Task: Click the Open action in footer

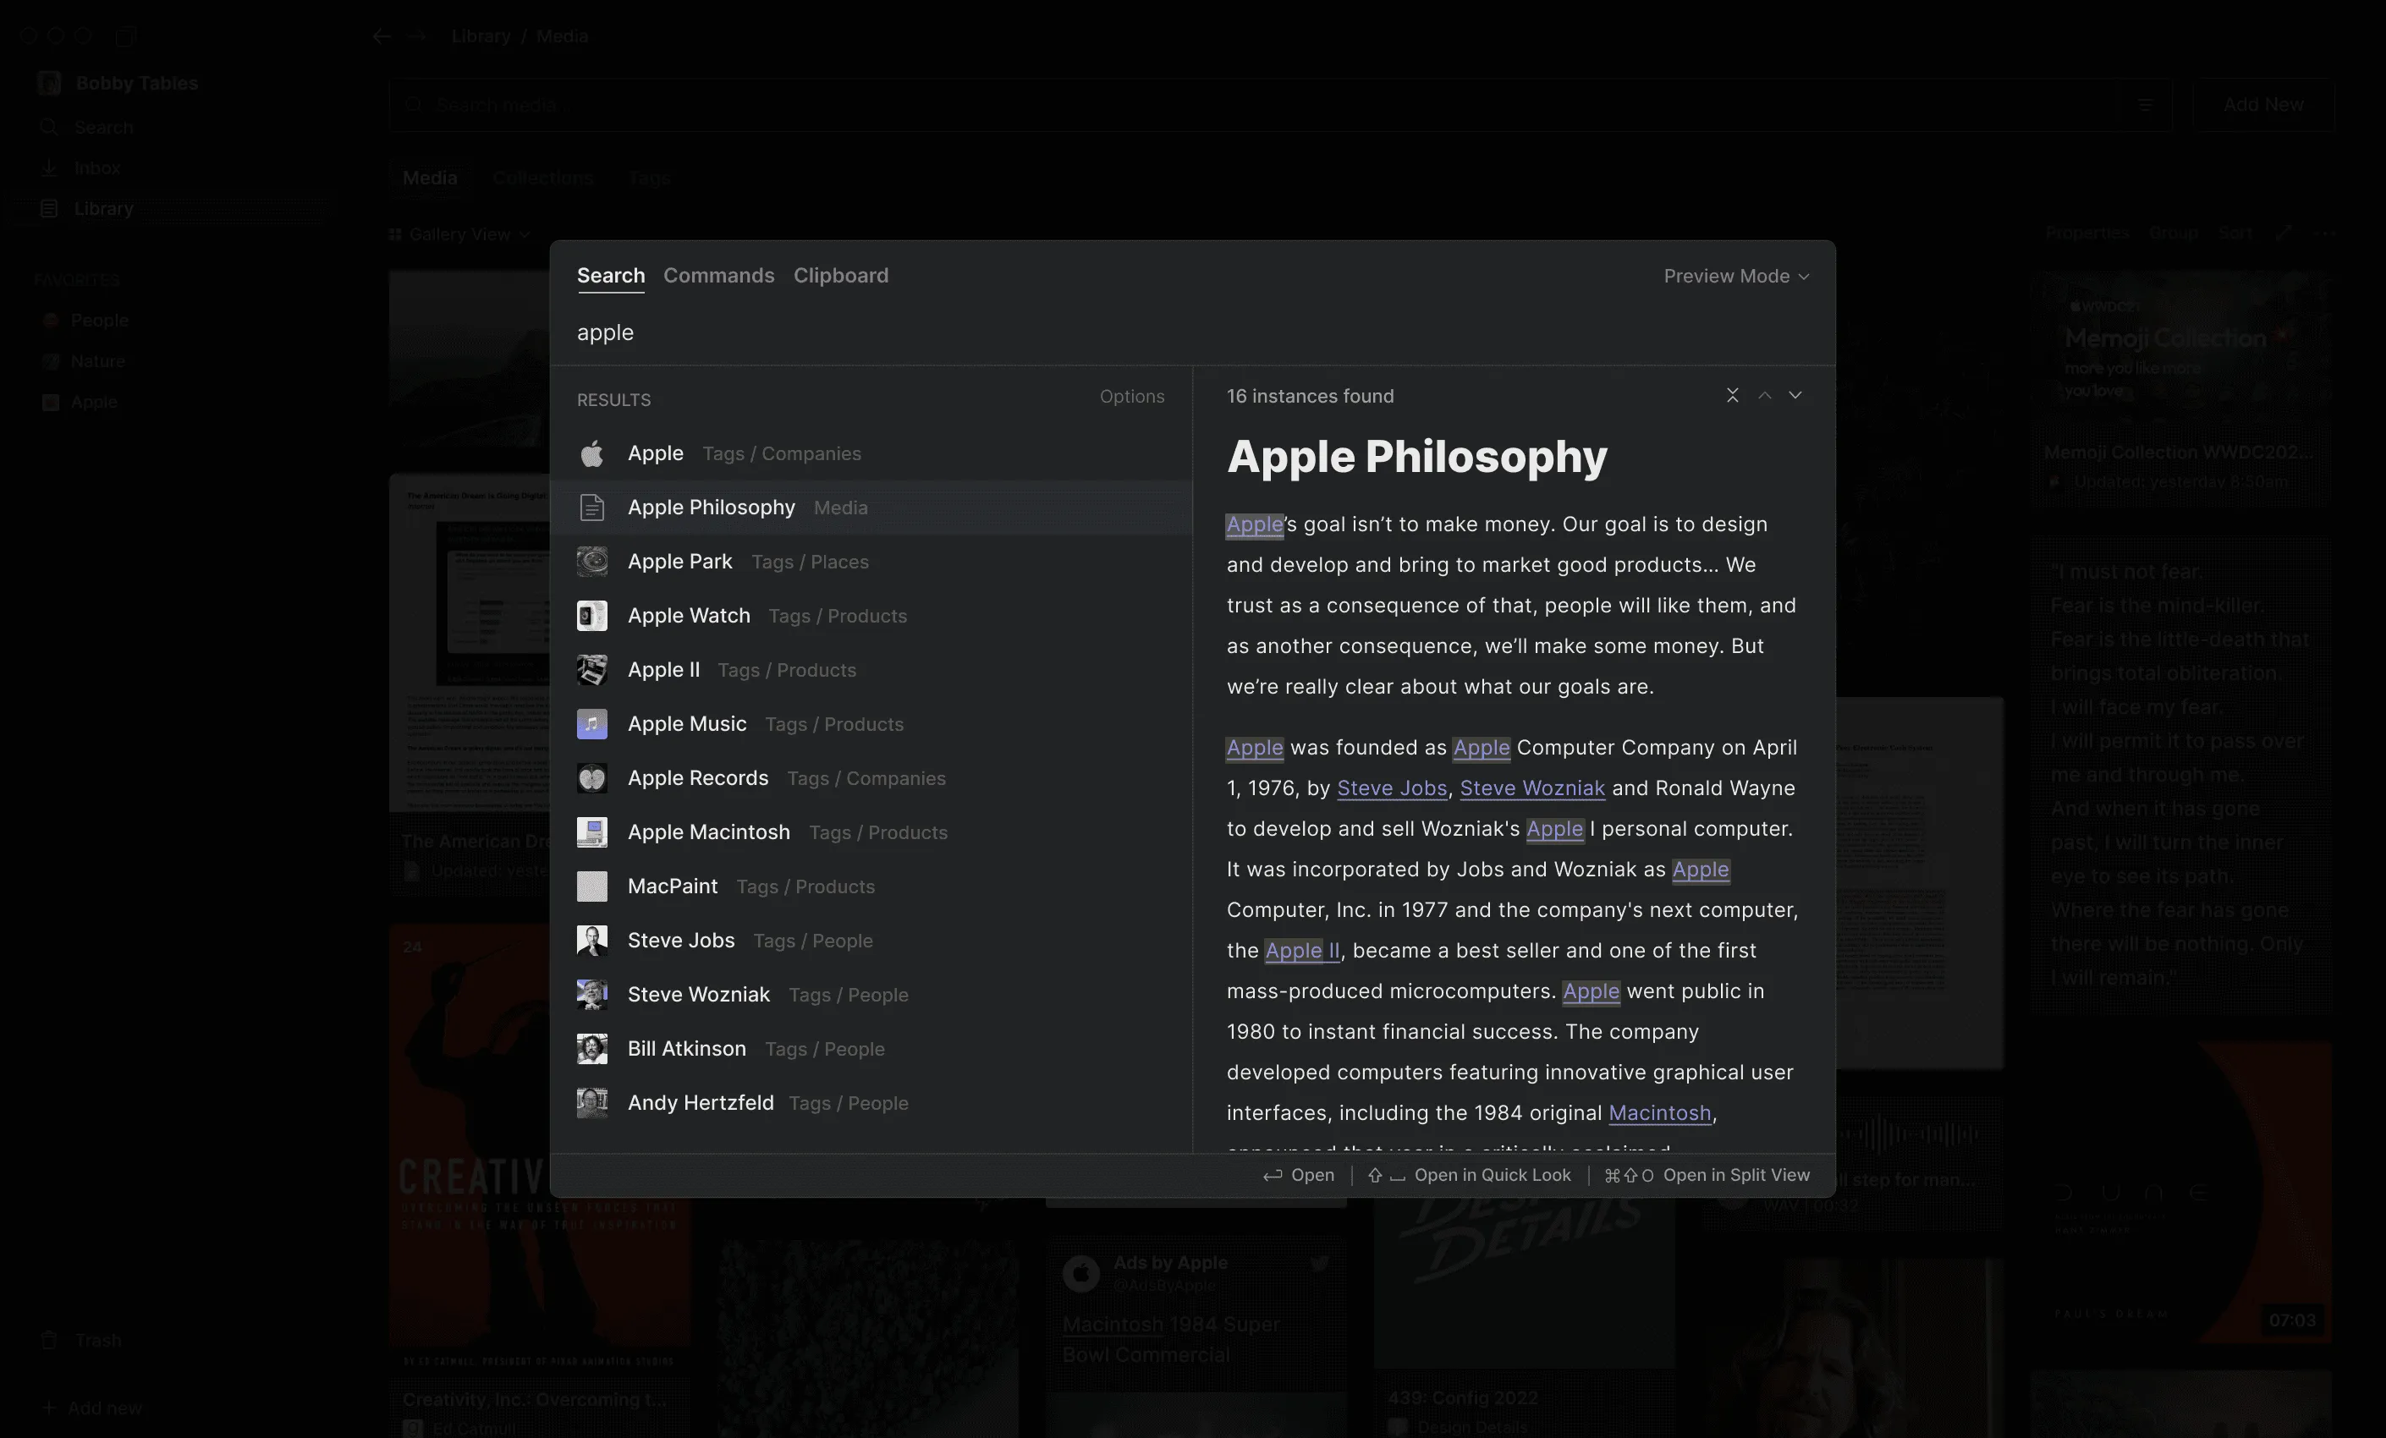Action: click(x=1299, y=1175)
